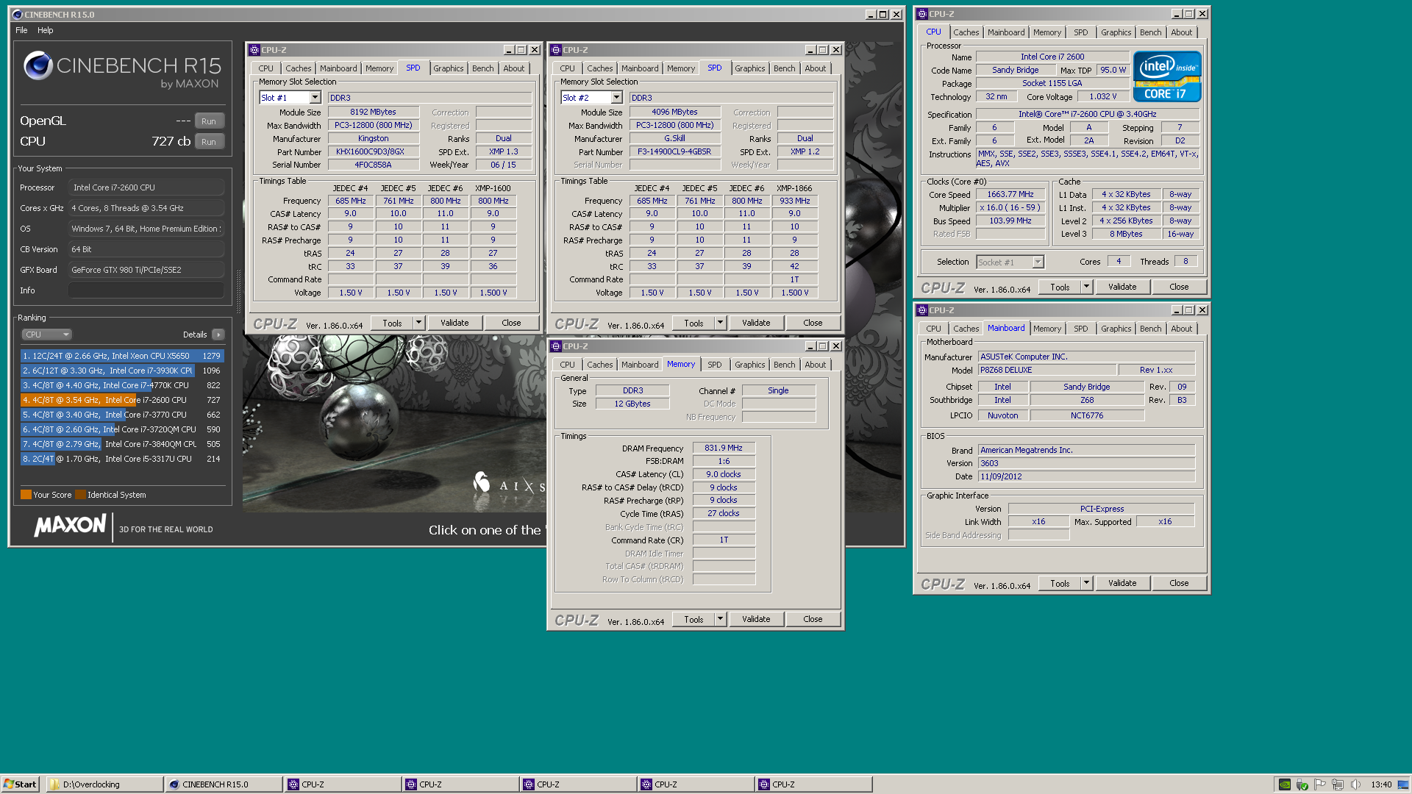Select the i7-4770K ranking row
1412x794 pixels.
pyautogui.click(x=122, y=385)
